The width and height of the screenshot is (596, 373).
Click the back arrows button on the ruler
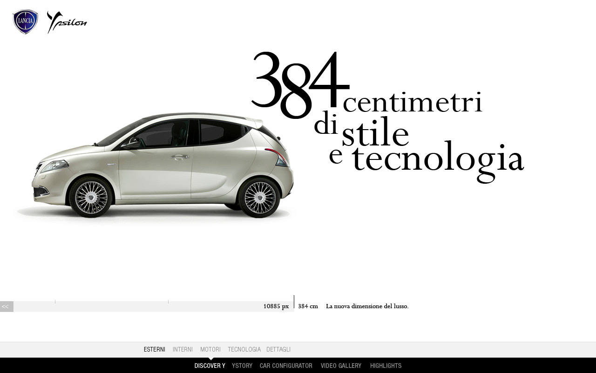pyautogui.click(x=7, y=306)
